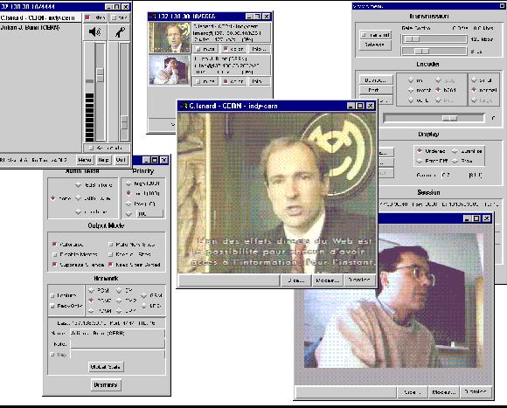
Task: Dismiss the audio menu window
Action: pyautogui.click(x=106, y=385)
